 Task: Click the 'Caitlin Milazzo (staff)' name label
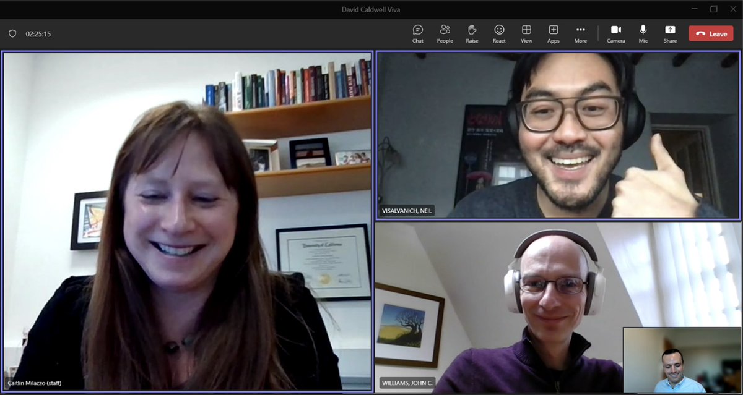click(35, 383)
